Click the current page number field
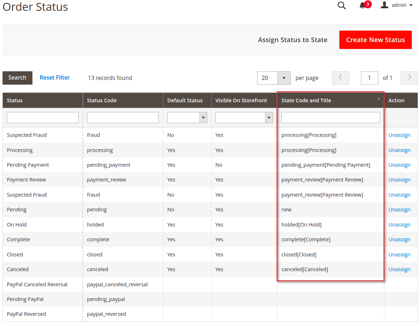The height and width of the screenshot is (323, 419). pyautogui.click(x=369, y=78)
